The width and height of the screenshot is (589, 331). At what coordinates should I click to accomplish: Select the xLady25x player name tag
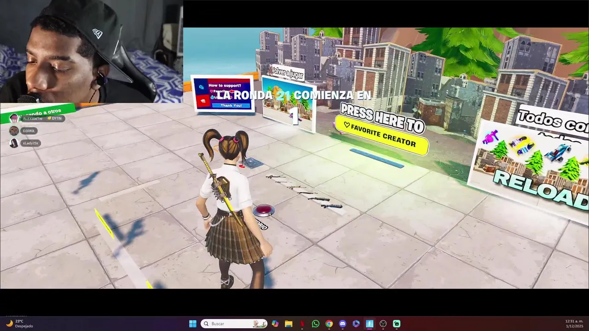[30, 143]
